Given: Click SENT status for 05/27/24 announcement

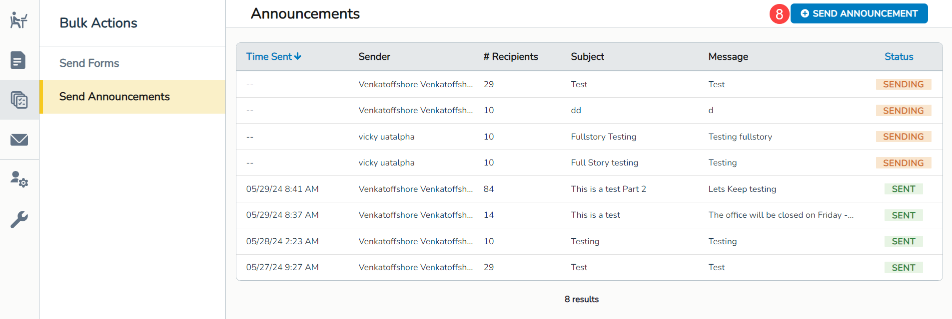Looking at the screenshot, I should tap(903, 268).
